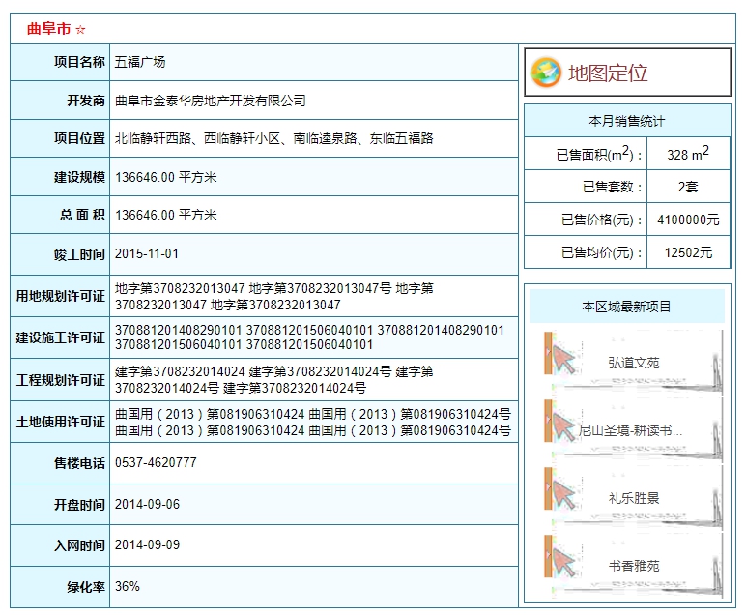Select average price 12502元
Screen dimensions: 746x616
pos(688,252)
